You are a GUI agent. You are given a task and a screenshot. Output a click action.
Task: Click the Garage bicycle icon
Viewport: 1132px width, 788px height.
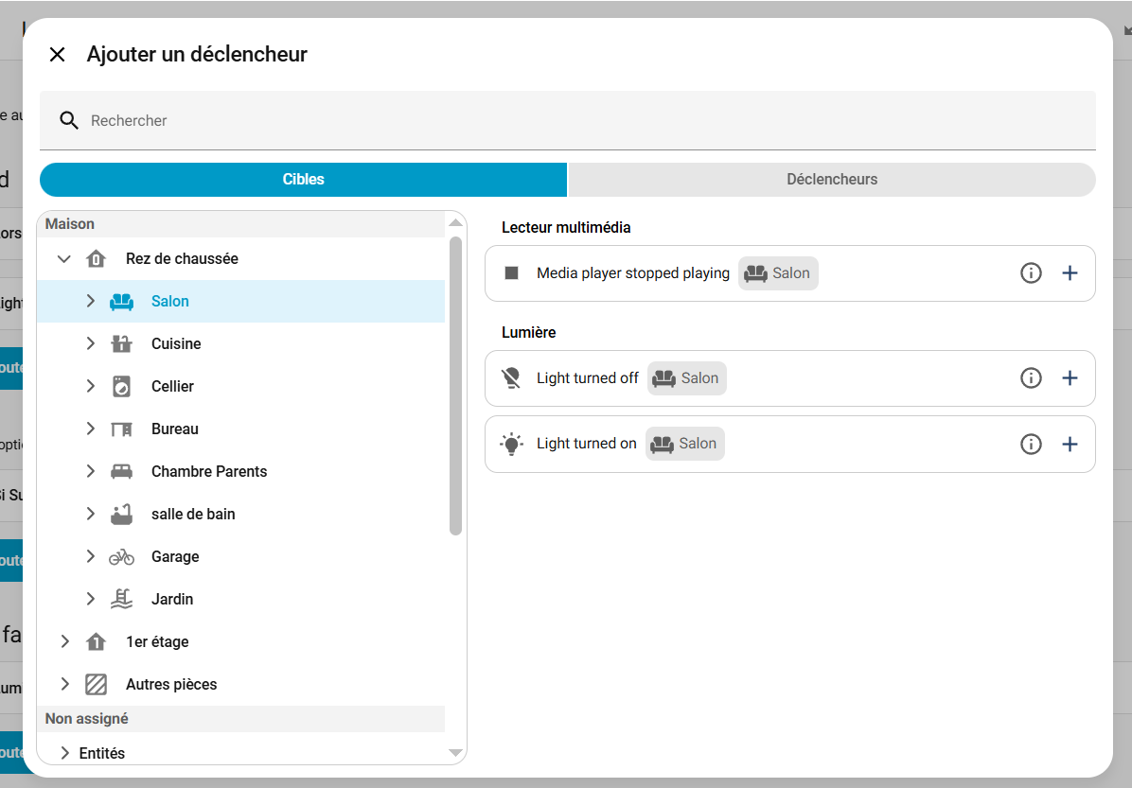(121, 557)
